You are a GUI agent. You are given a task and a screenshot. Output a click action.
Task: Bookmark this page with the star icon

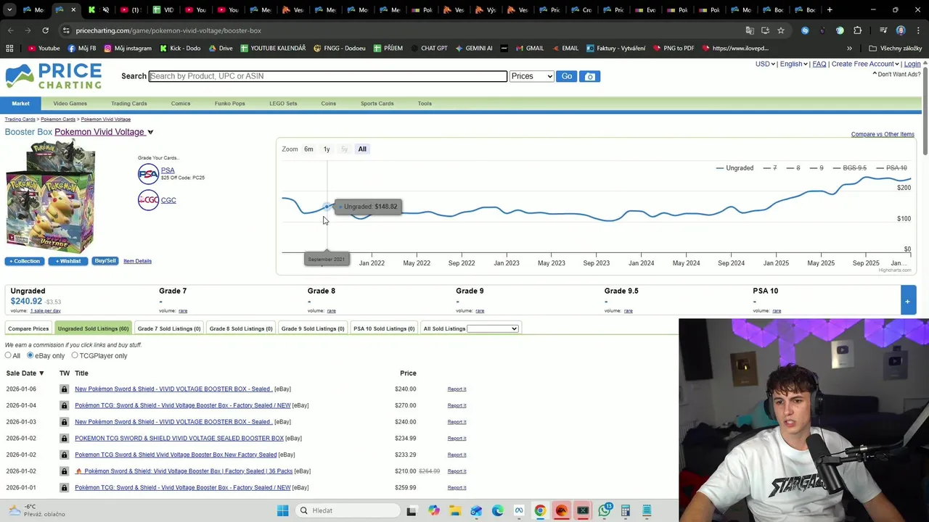pos(781,30)
